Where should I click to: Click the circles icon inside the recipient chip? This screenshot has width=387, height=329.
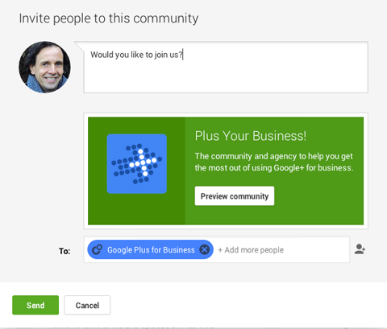click(x=97, y=249)
